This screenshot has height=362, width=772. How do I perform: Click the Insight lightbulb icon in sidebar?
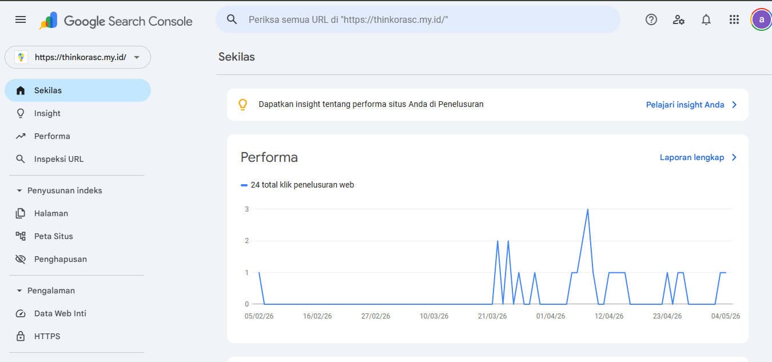click(x=21, y=113)
